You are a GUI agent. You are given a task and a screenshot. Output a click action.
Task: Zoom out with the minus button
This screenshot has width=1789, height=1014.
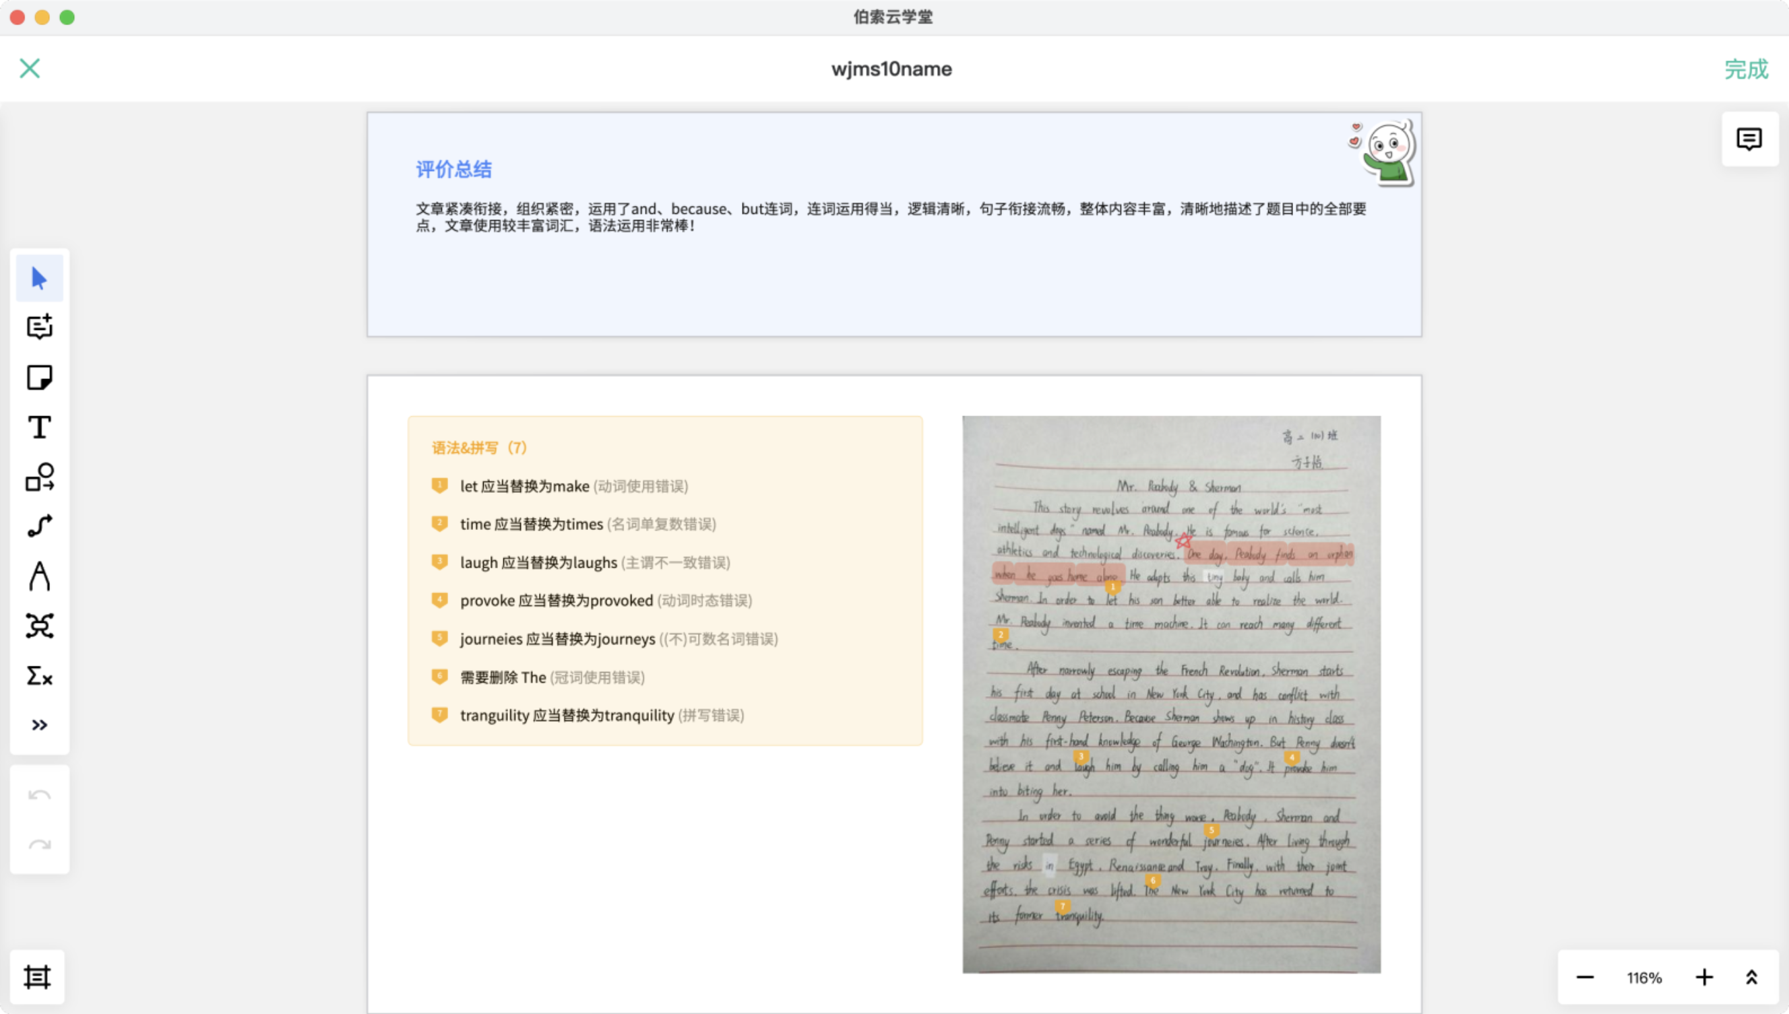pos(1585,977)
